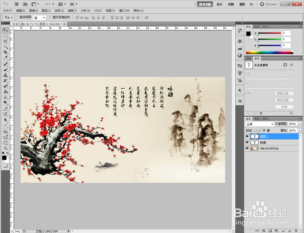The height and width of the screenshot is (233, 304).
Task: Select the Blur tool
Action: (5, 97)
